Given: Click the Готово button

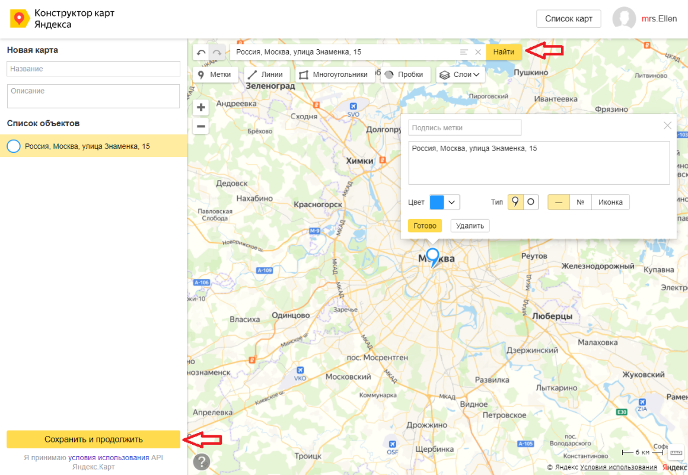Looking at the screenshot, I should coord(425,226).
